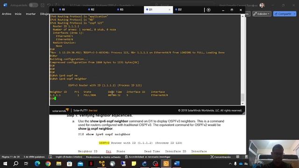Open the Edición mode dropdown
This screenshot has height=168, width=299.
pyautogui.click(x=262, y=14)
